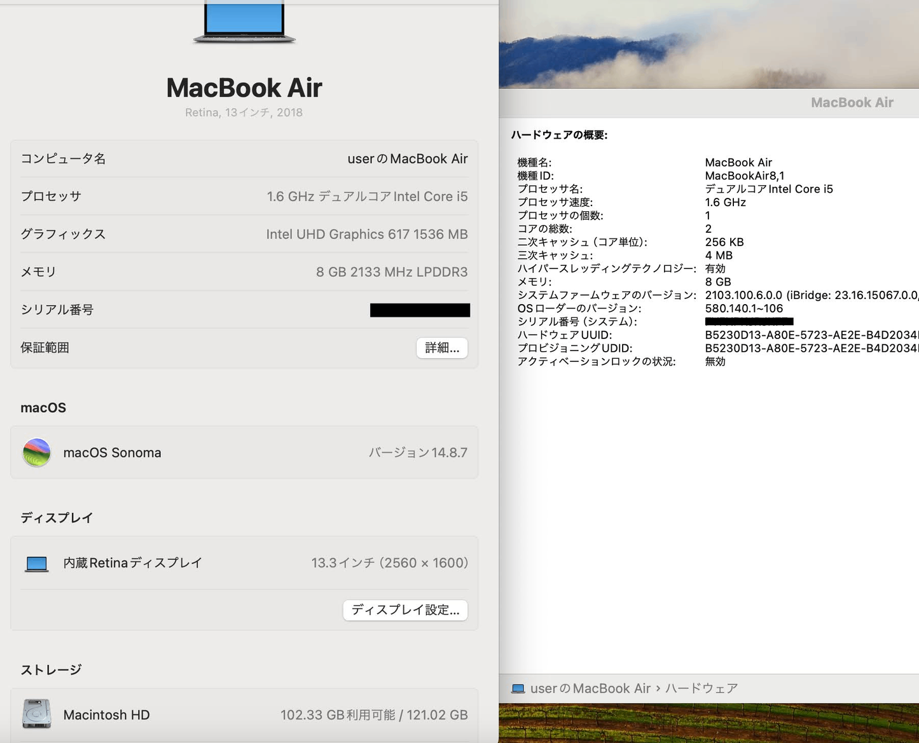Click the MacBook Air laptop image at top
919x743 pixels.
click(244, 23)
